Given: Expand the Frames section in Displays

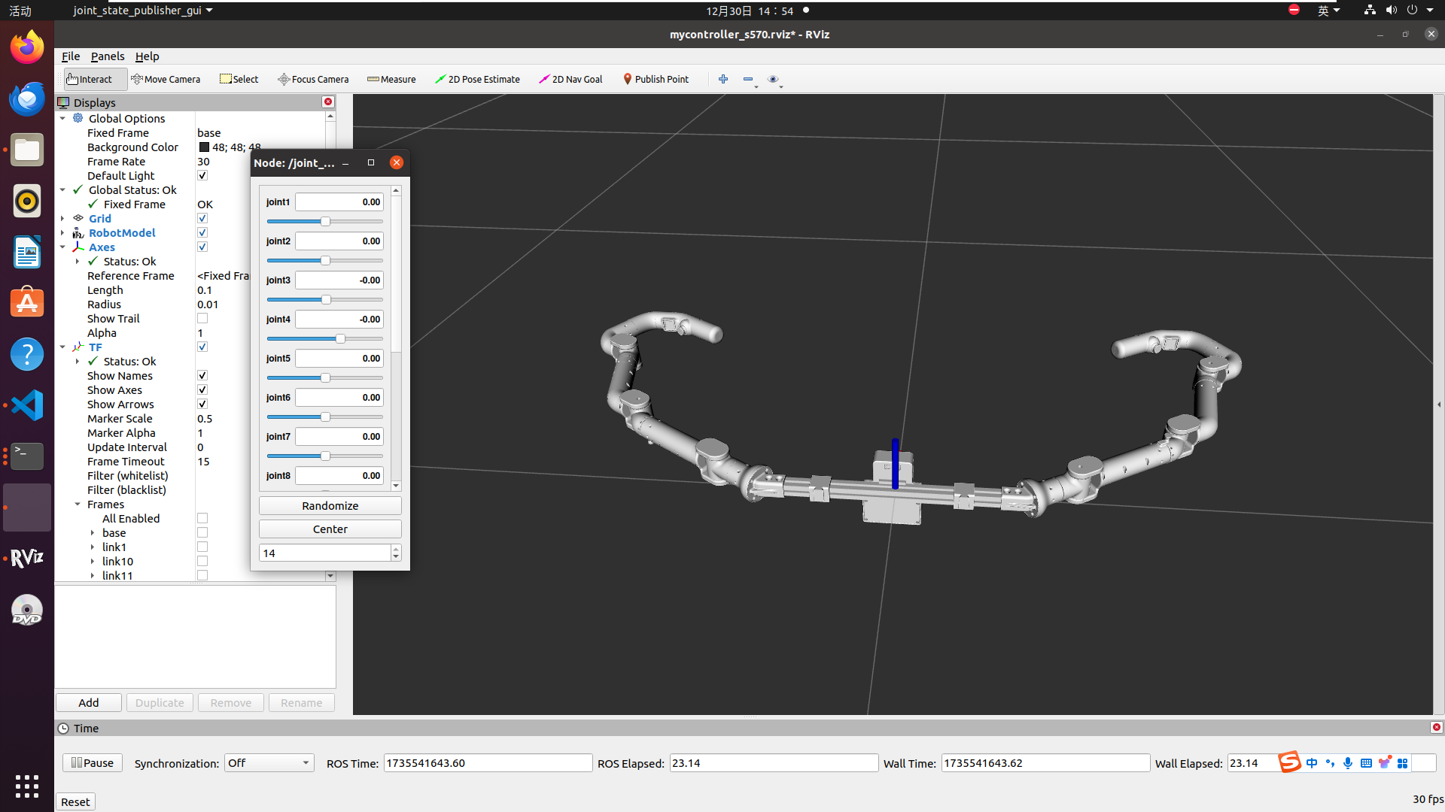Looking at the screenshot, I should coord(78,504).
